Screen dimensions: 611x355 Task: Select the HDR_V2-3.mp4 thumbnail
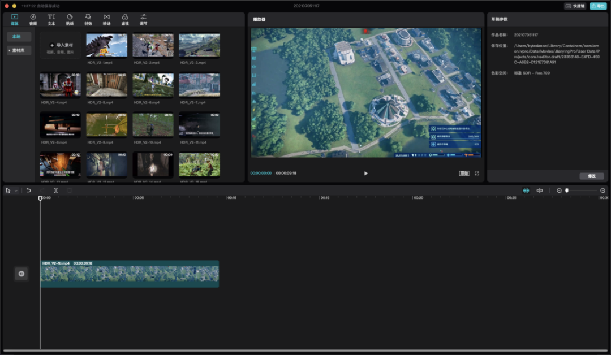(x=199, y=45)
